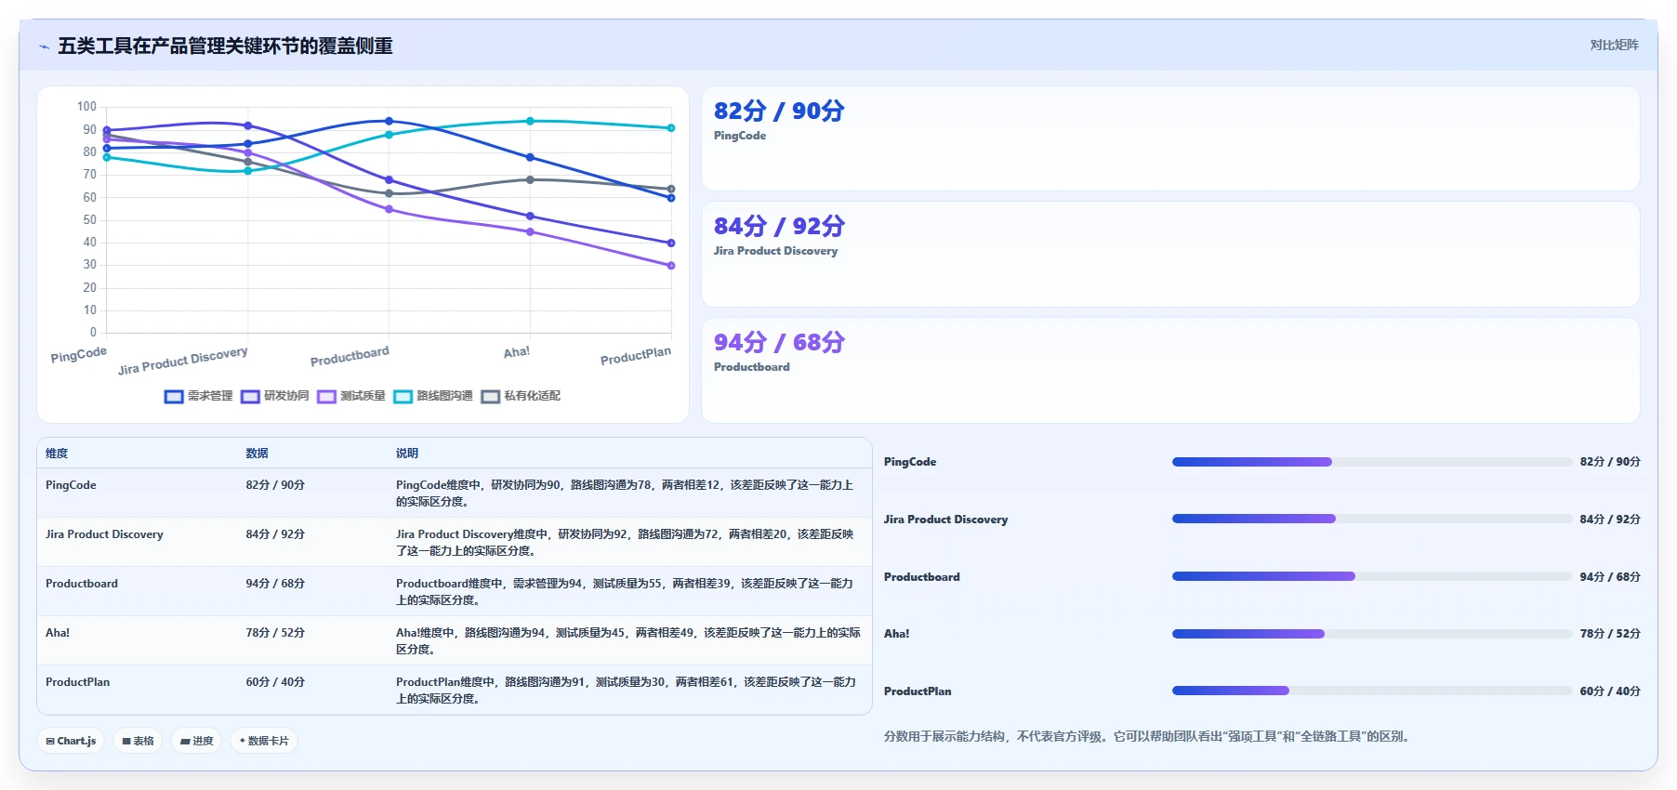This screenshot has height=790, width=1677.
Task: Click the 路线图沟通 data point at Aha!
Action: point(530,121)
